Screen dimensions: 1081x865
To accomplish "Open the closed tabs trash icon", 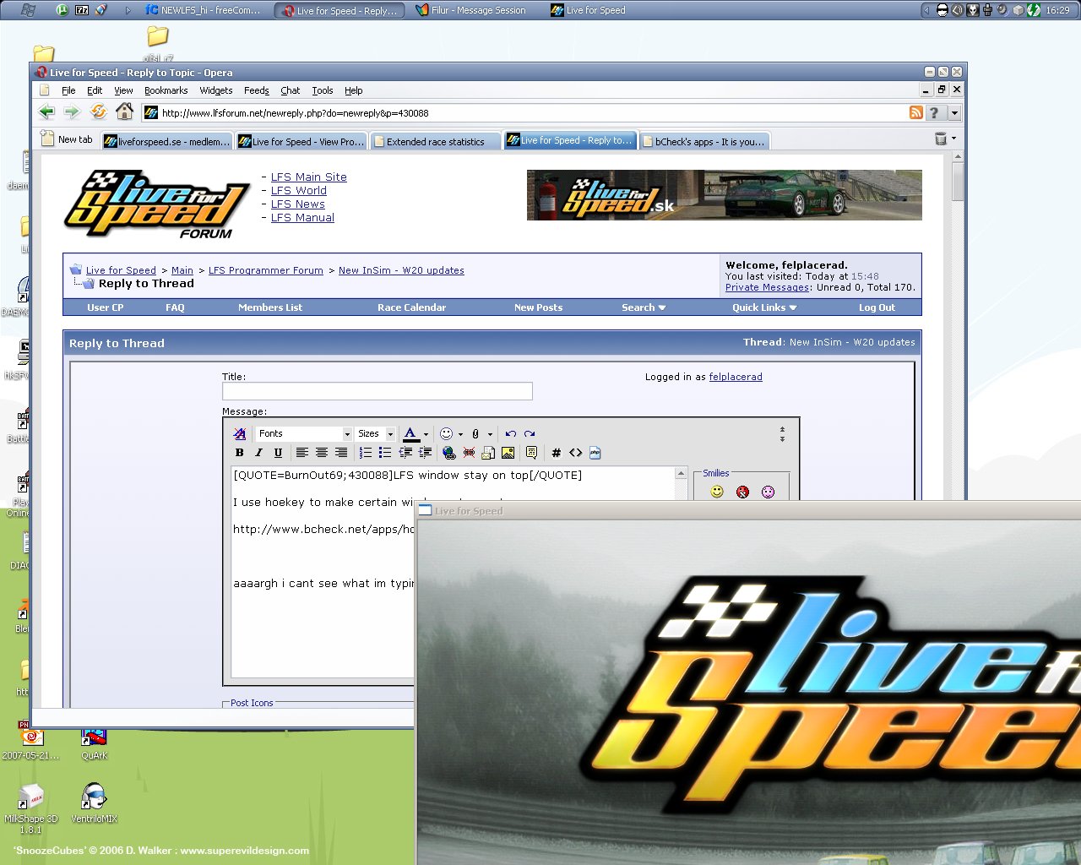I will coord(941,139).
